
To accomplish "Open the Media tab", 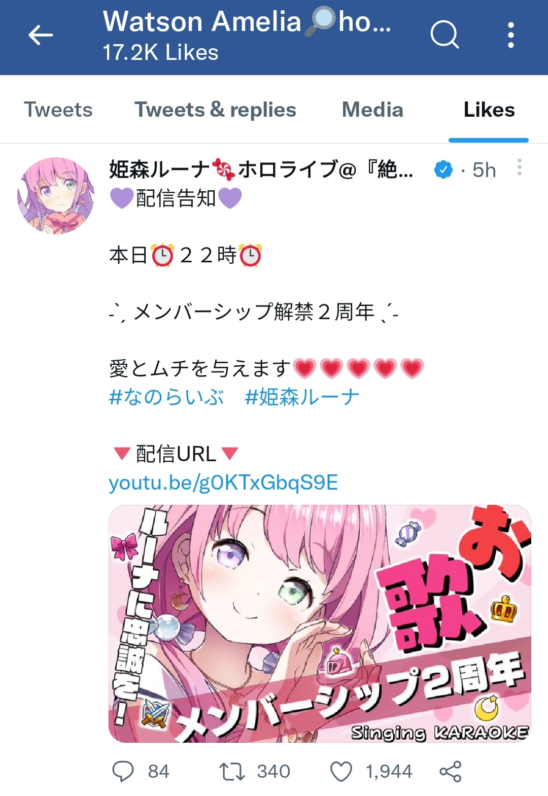I will (x=372, y=110).
